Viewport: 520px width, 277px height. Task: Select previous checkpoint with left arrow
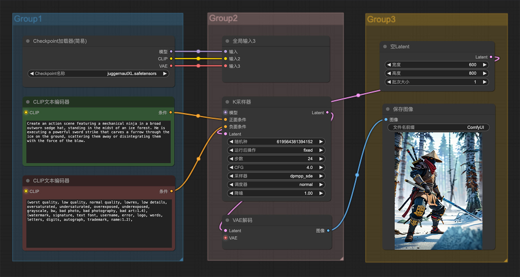(x=32, y=73)
